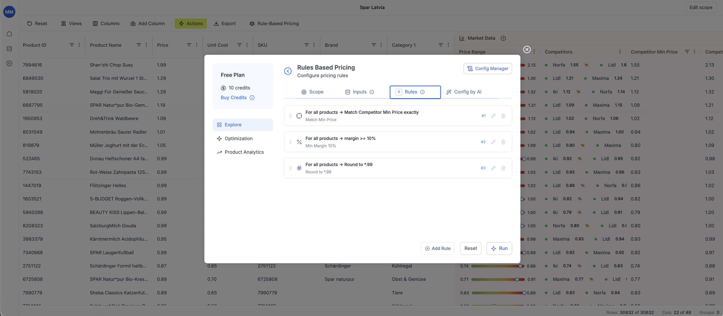Open settings gear in left sidebar

coord(9,64)
